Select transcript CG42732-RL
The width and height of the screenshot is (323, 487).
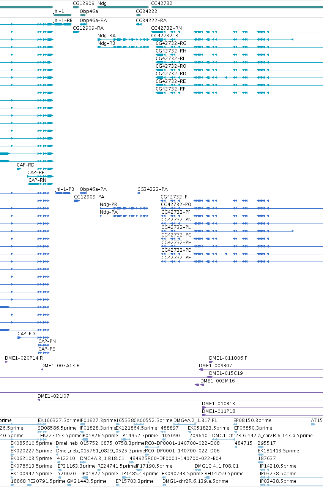[x=166, y=36]
